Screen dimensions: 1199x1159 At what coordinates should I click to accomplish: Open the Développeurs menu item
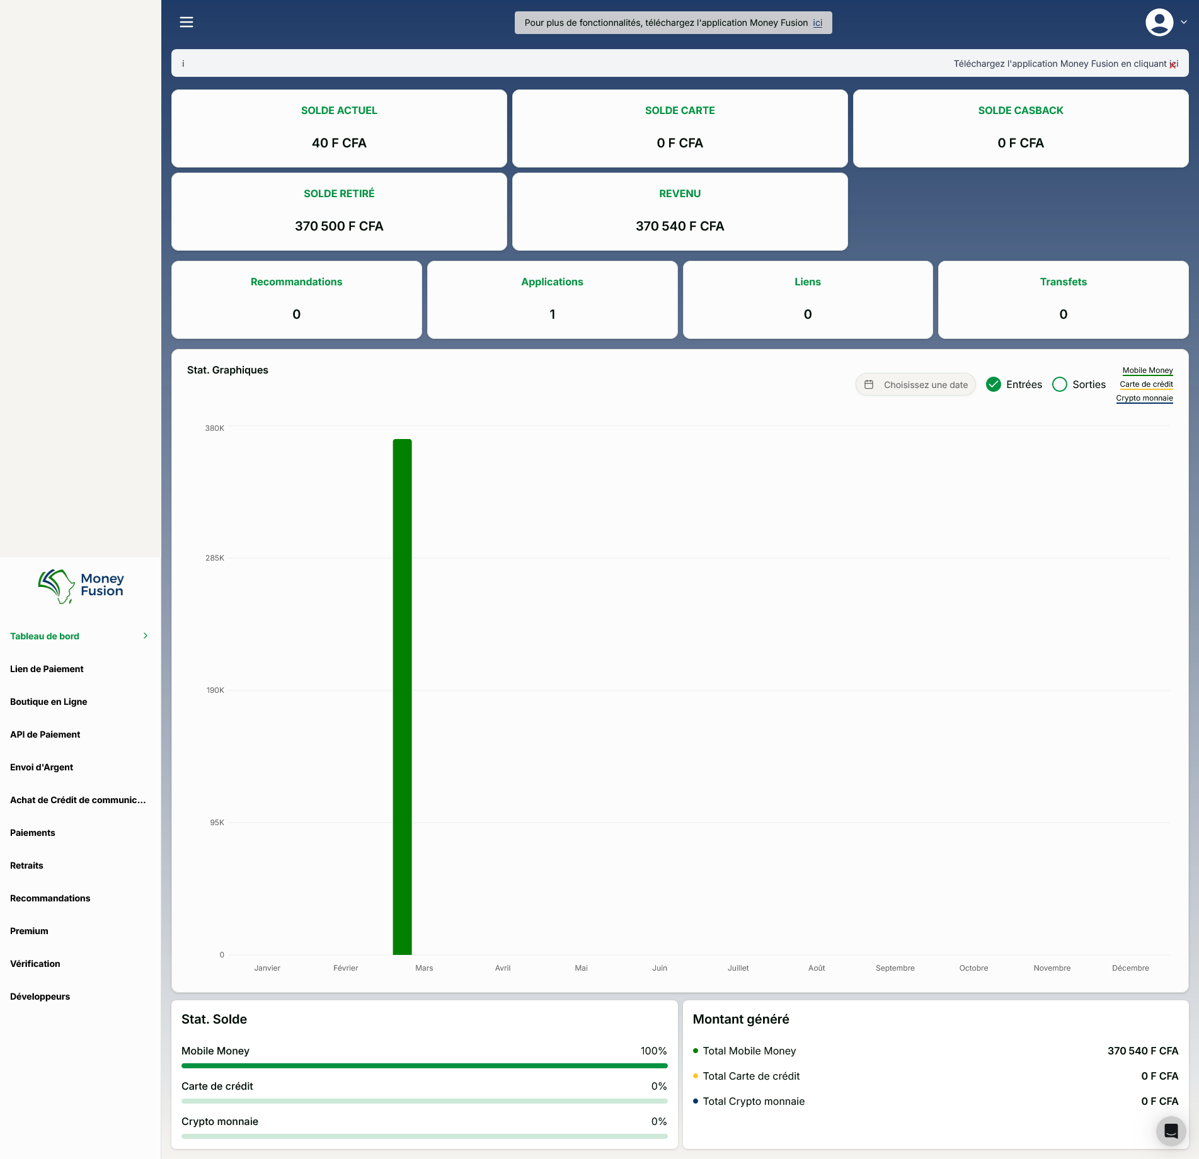click(40, 996)
